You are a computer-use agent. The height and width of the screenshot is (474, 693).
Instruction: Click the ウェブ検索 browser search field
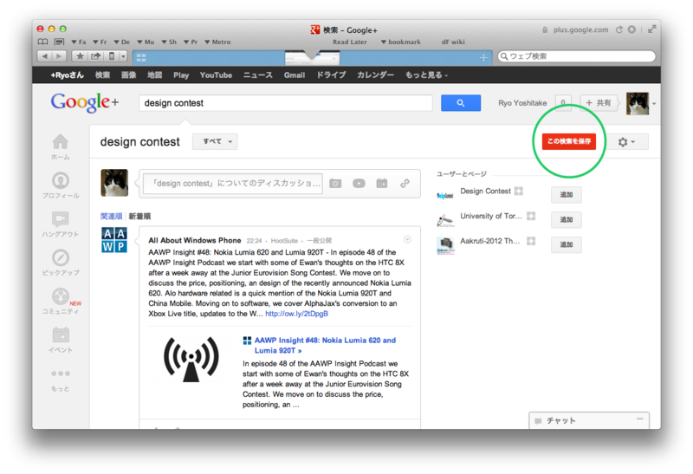[x=576, y=56]
